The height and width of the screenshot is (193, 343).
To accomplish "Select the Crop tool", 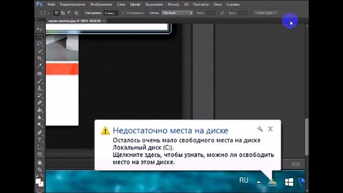I will click(39, 58).
